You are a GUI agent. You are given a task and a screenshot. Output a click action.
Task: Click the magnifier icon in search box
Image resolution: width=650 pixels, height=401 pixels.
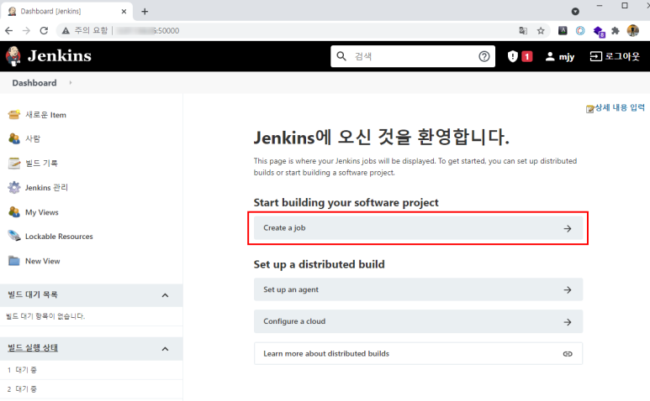pos(341,56)
